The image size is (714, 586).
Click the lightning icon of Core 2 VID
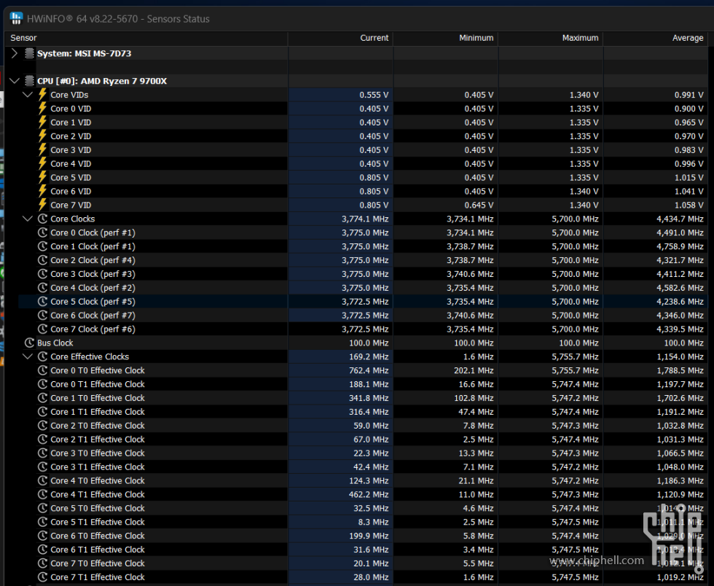(42, 136)
